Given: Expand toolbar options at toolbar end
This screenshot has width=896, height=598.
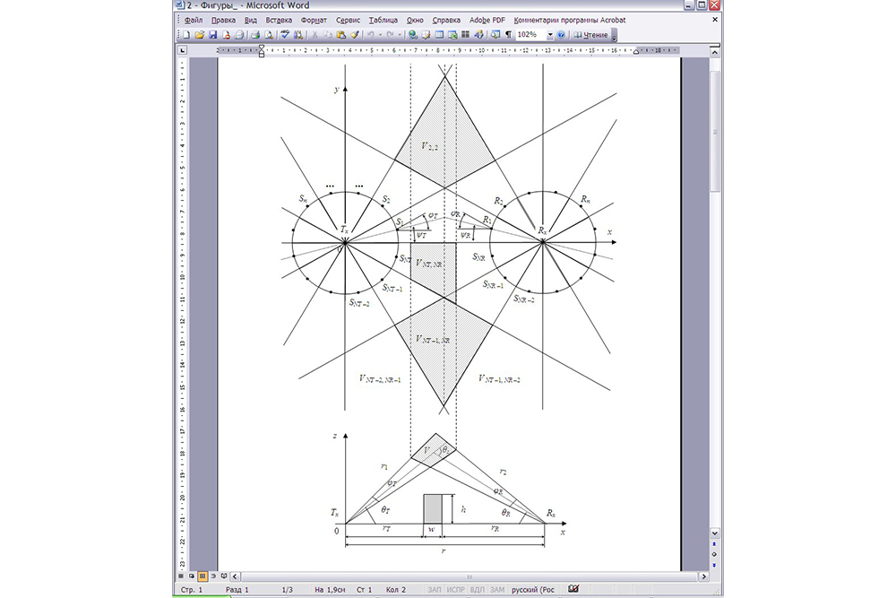Looking at the screenshot, I should tap(614, 36).
